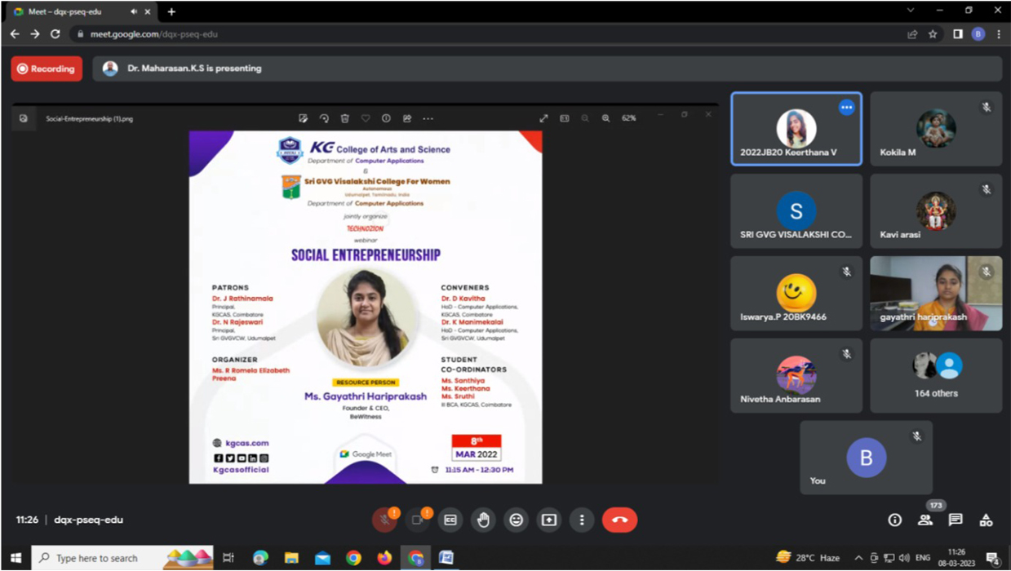This screenshot has width=1011, height=571.
Task: Select the Meet - dqx-pseq-edu tab
Action: (82, 11)
